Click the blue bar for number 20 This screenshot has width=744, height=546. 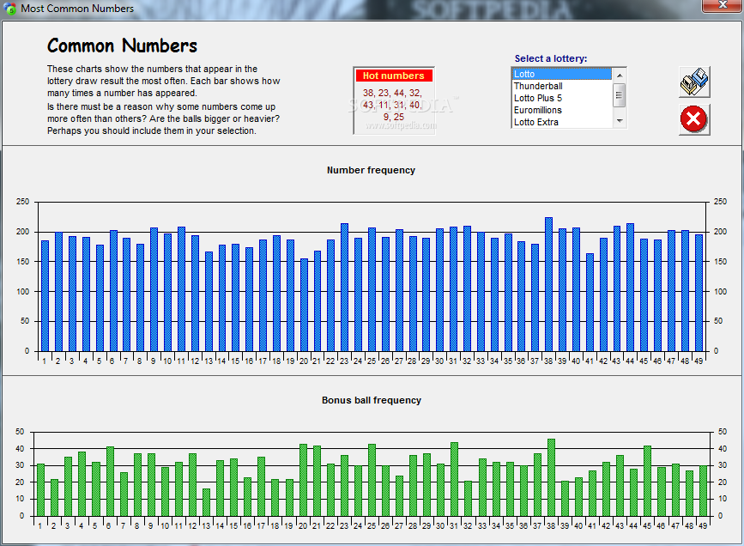(304, 305)
